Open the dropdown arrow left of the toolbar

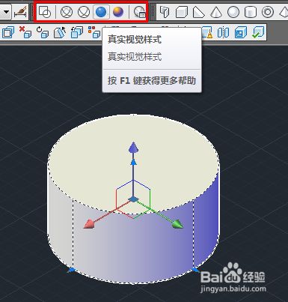[x=5, y=12]
